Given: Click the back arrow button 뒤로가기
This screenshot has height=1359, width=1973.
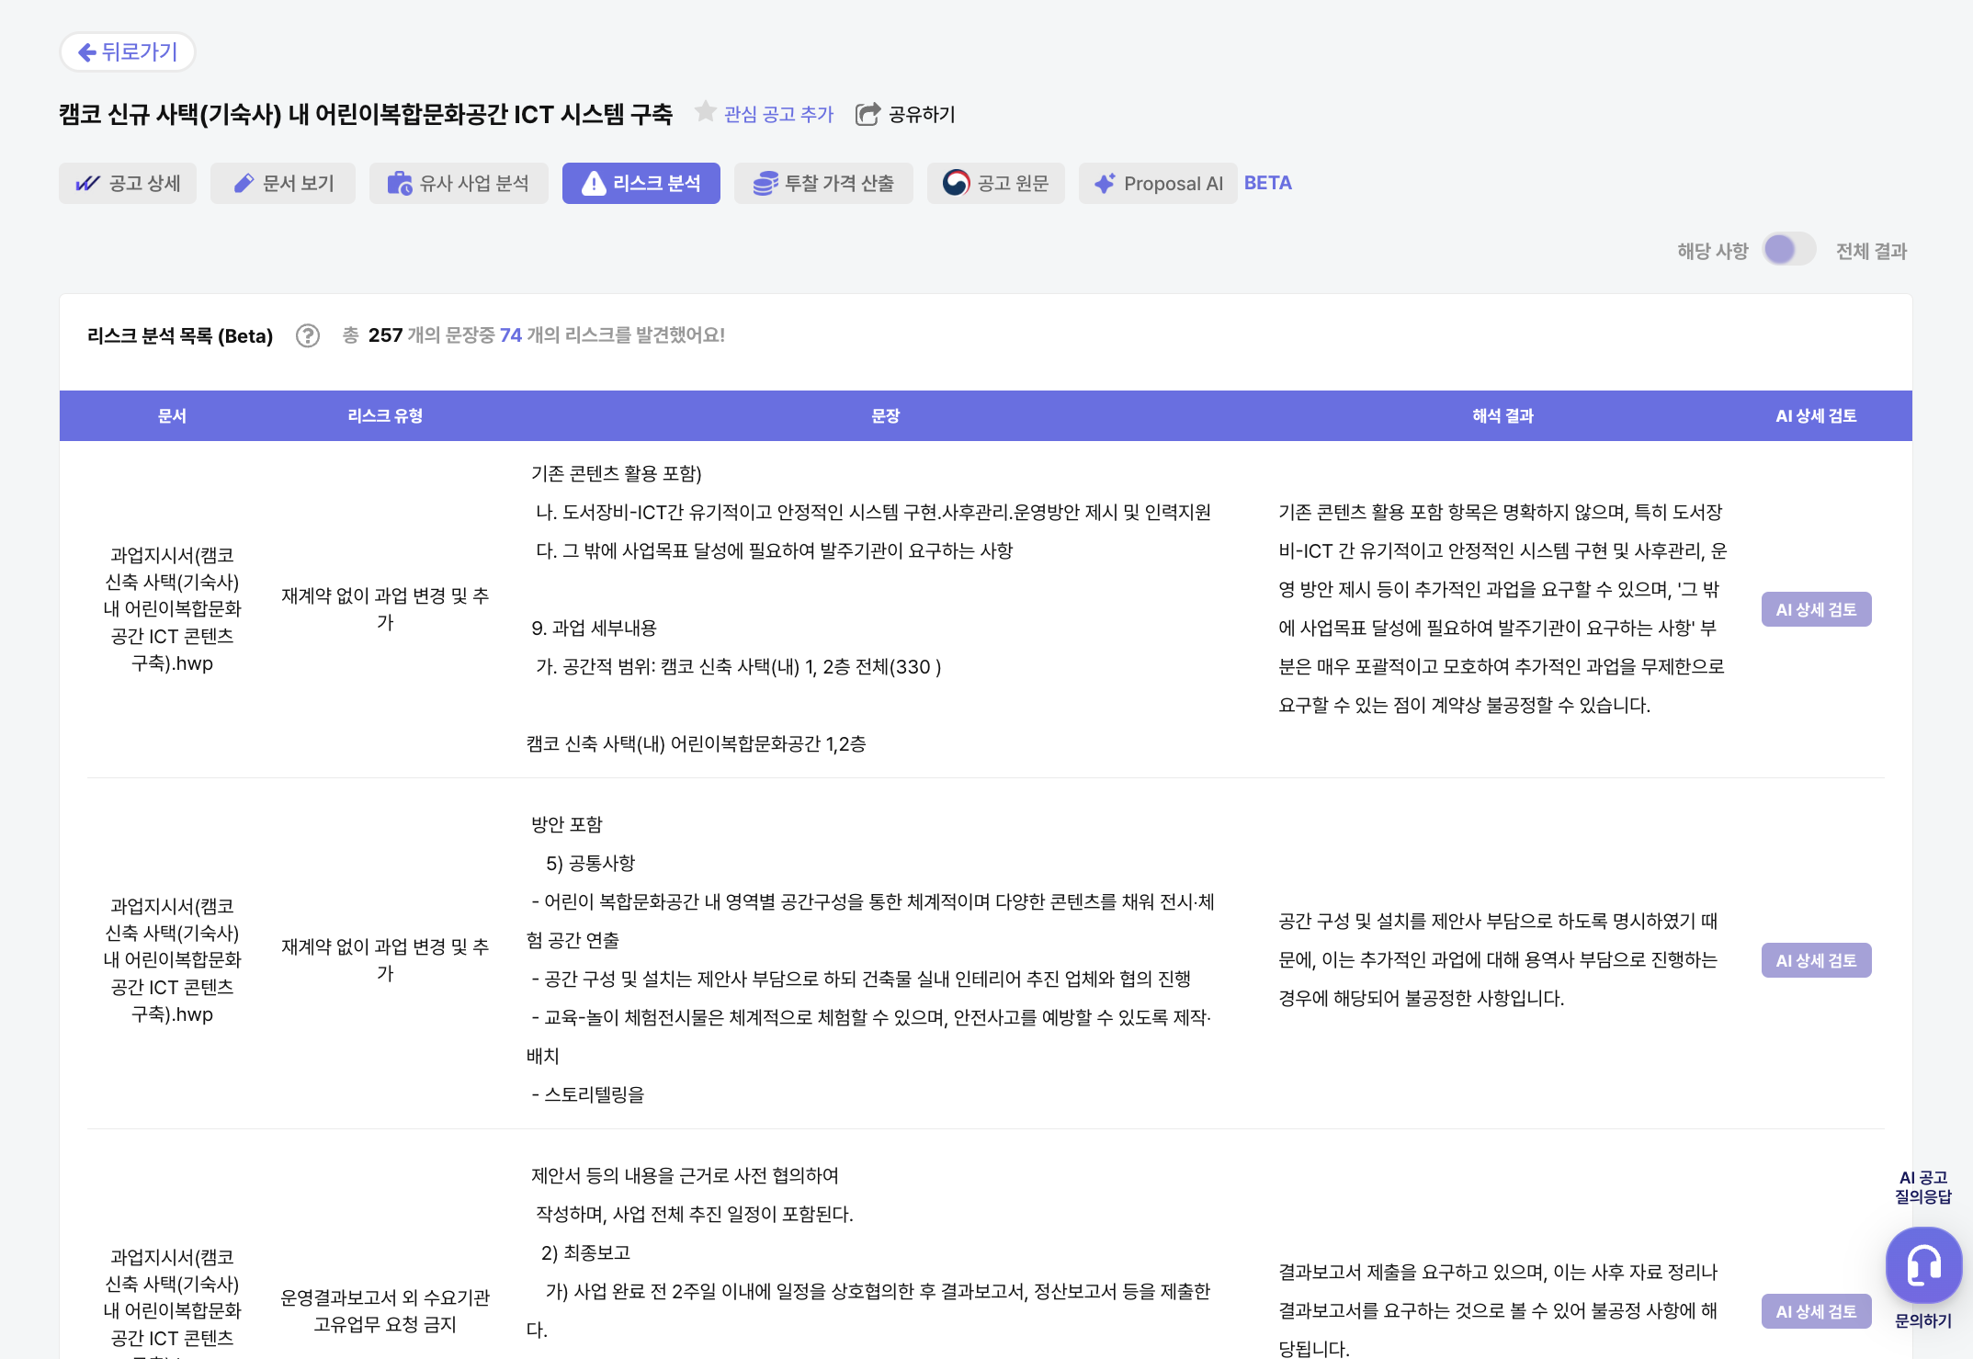Looking at the screenshot, I should pyautogui.click(x=128, y=52).
